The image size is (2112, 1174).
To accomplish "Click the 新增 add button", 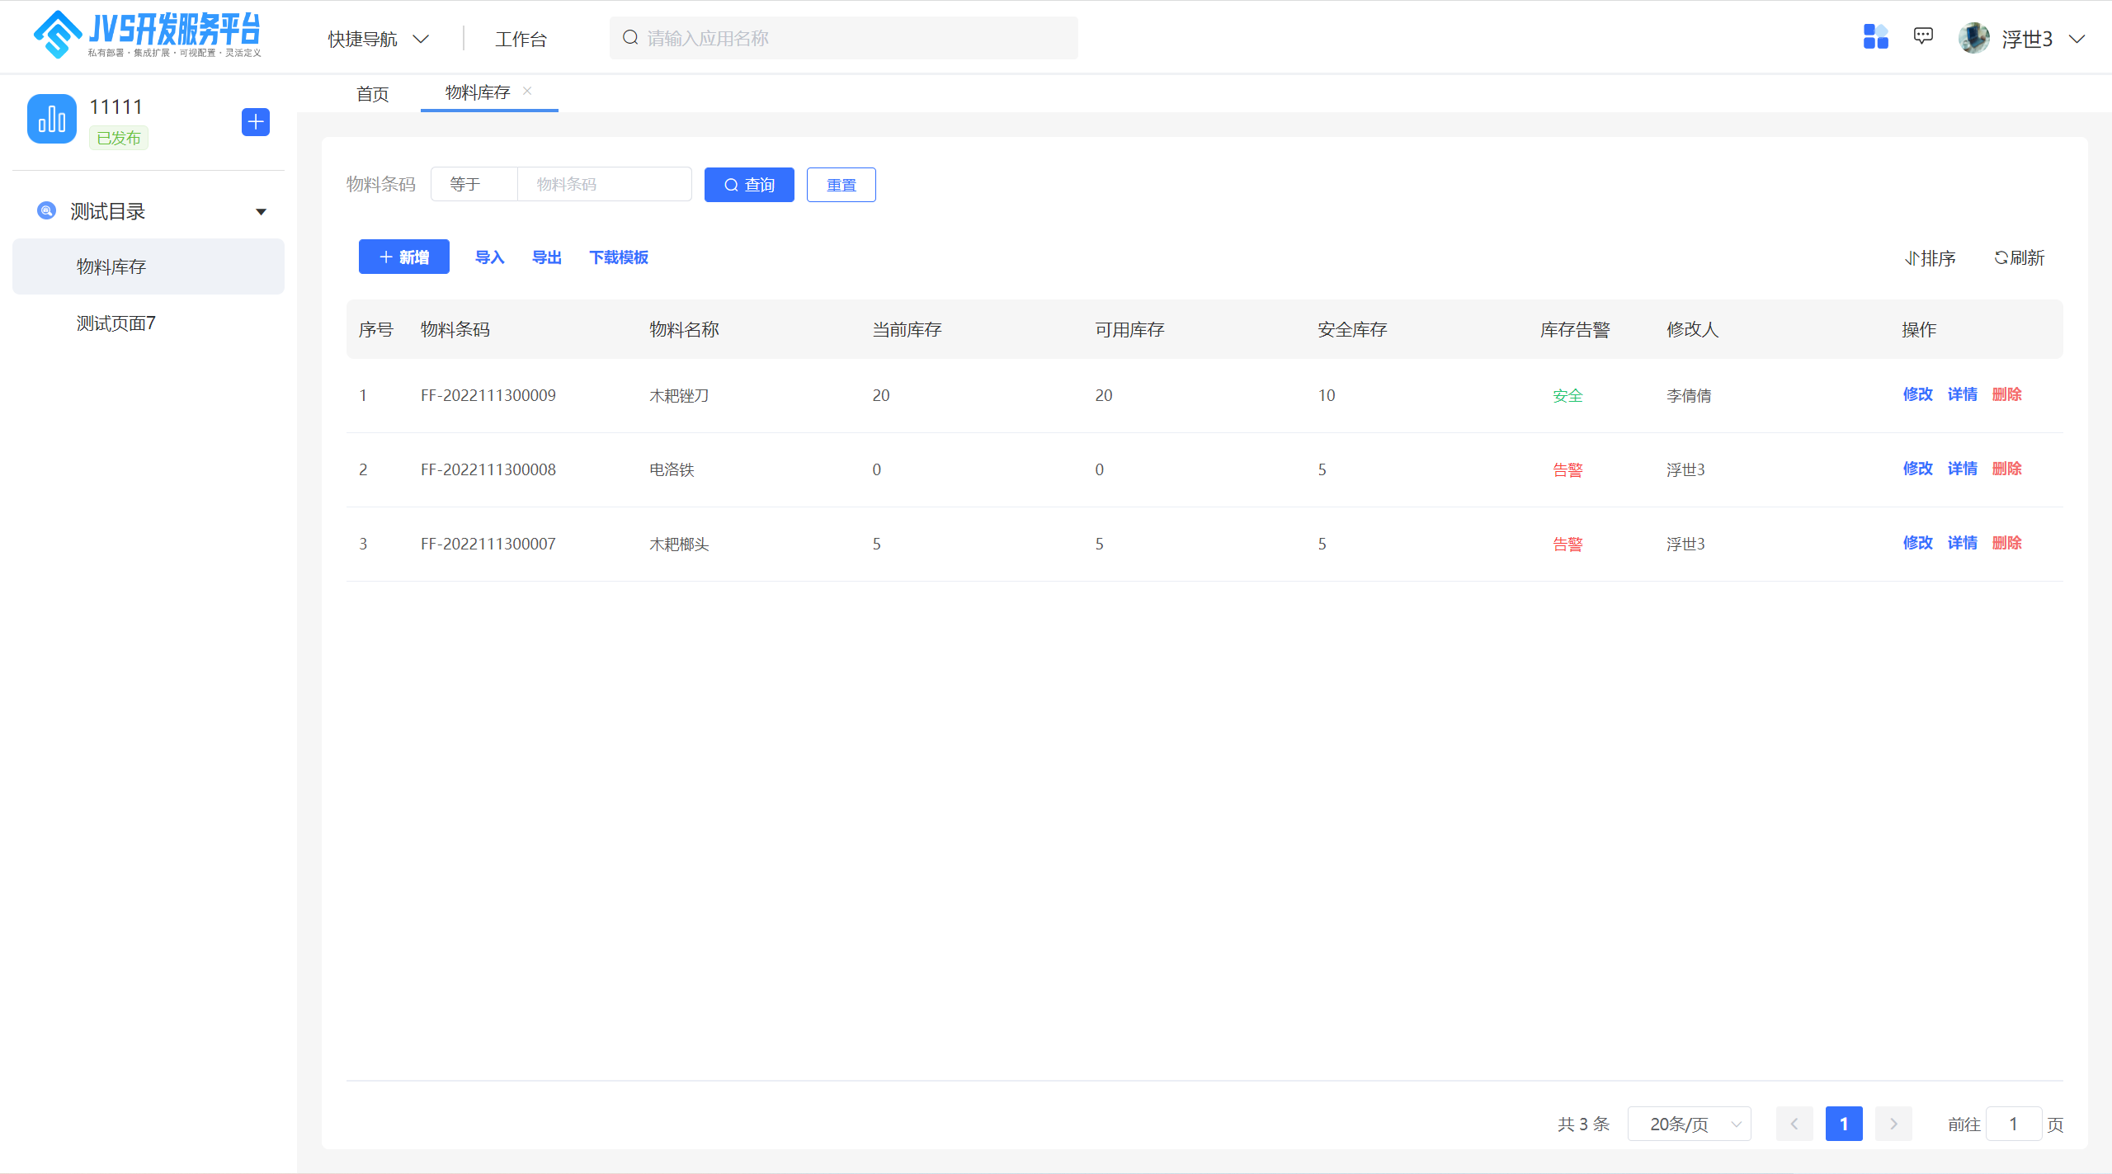I will point(404,257).
